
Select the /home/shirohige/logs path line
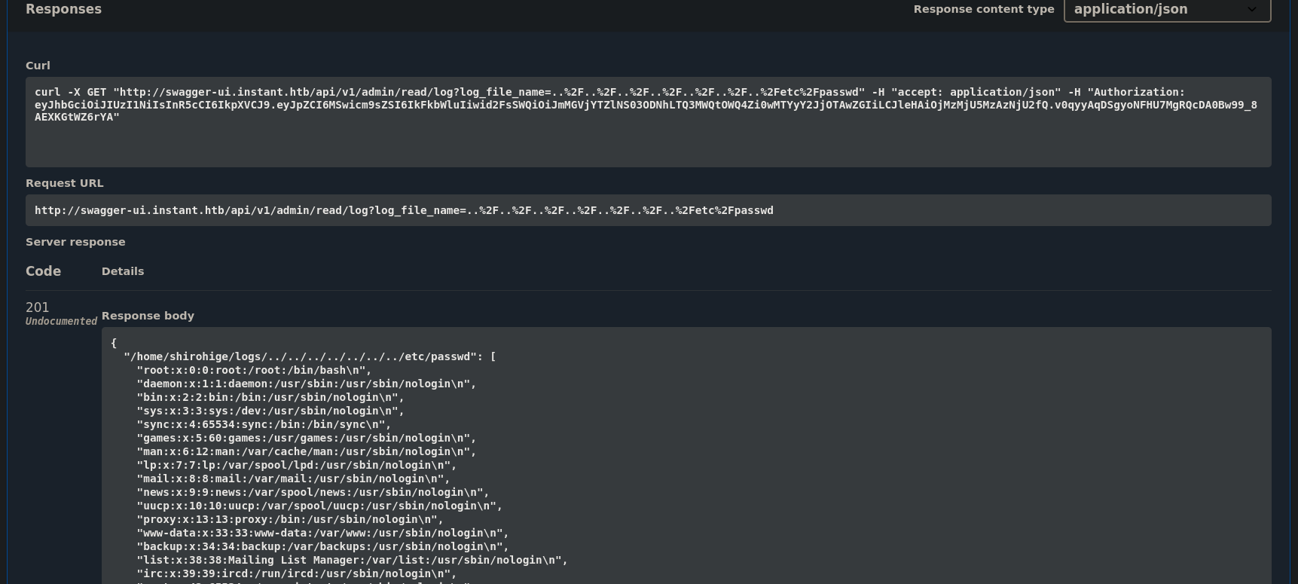(x=310, y=356)
